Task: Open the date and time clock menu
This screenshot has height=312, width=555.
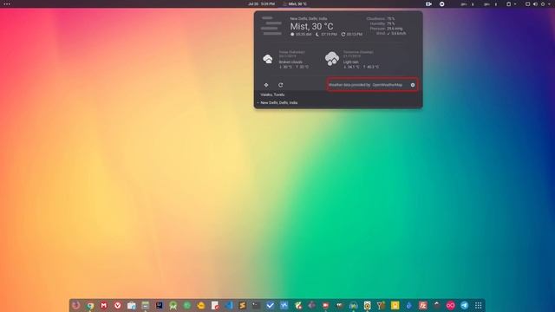Action: (261, 3)
